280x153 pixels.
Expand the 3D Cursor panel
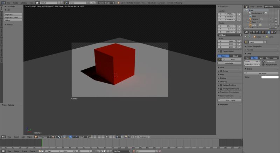click(x=223, y=71)
